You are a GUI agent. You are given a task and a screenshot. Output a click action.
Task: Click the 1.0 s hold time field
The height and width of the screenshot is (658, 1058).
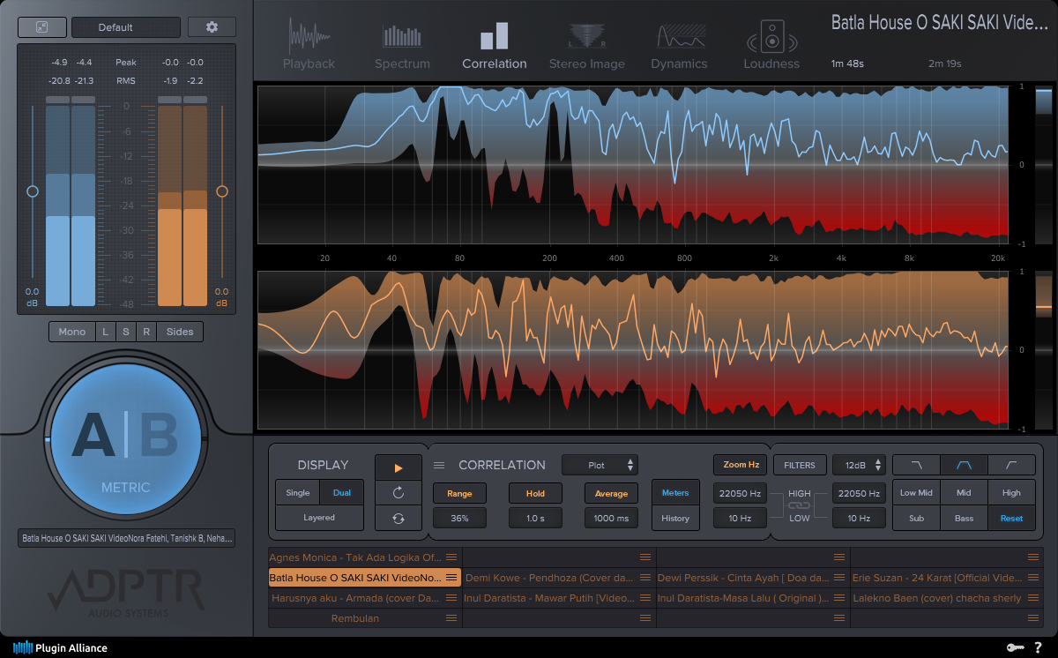pyautogui.click(x=535, y=518)
